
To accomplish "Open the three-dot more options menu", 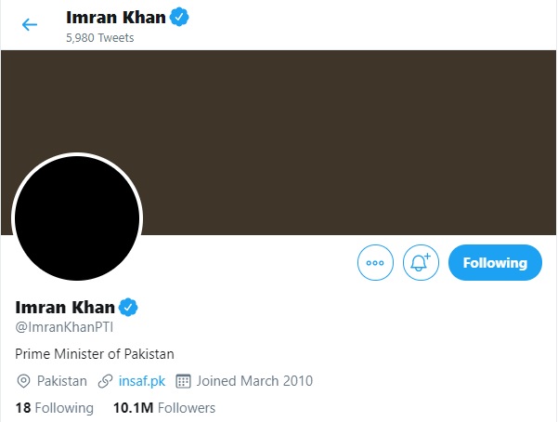I will click(x=375, y=263).
